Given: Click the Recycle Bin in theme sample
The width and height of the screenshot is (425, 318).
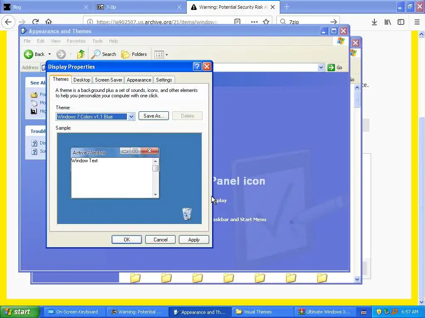Looking at the screenshot, I should 187,214.
